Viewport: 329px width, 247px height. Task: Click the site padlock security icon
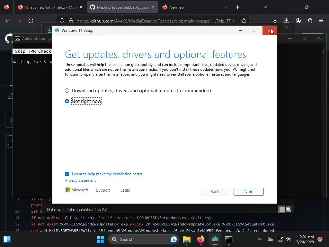coord(71,21)
